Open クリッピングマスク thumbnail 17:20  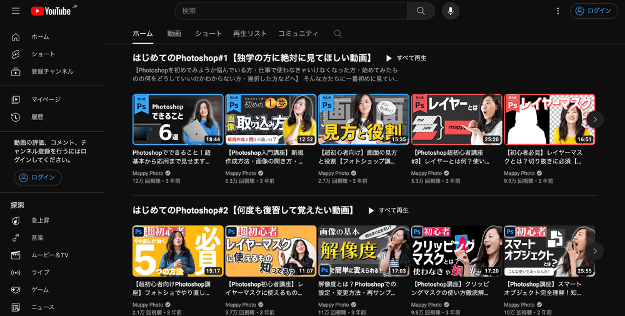456,251
